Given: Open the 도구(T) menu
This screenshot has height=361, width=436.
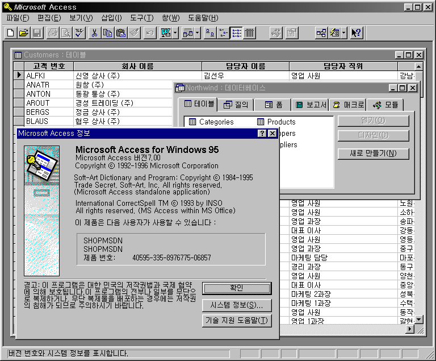Looking at the screenshot, I should point(142,18).
